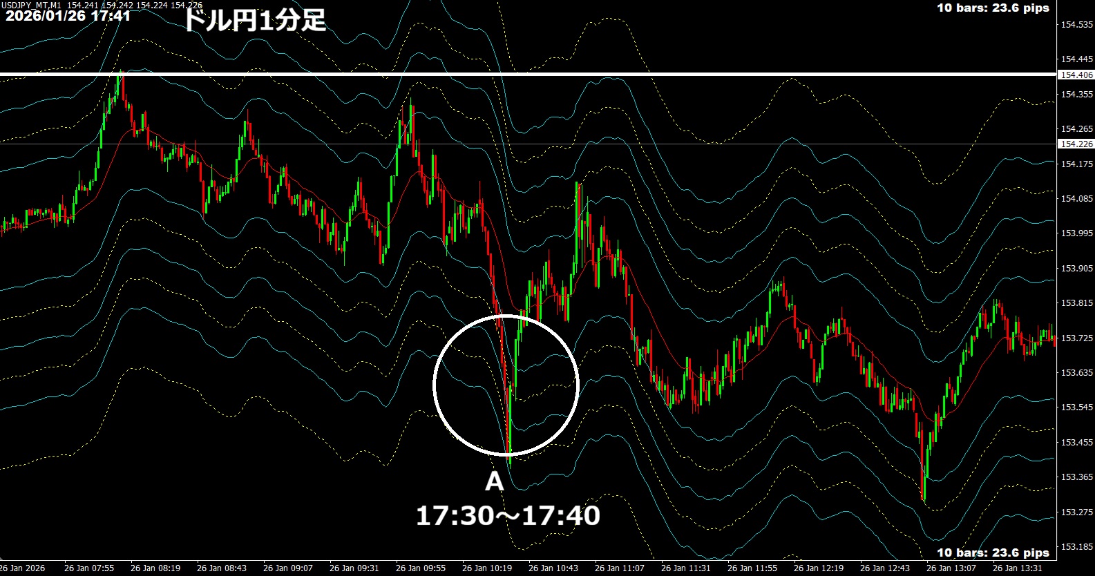
Task: Click the 153.905 price scale value
Action: (x=1076, y=268)
